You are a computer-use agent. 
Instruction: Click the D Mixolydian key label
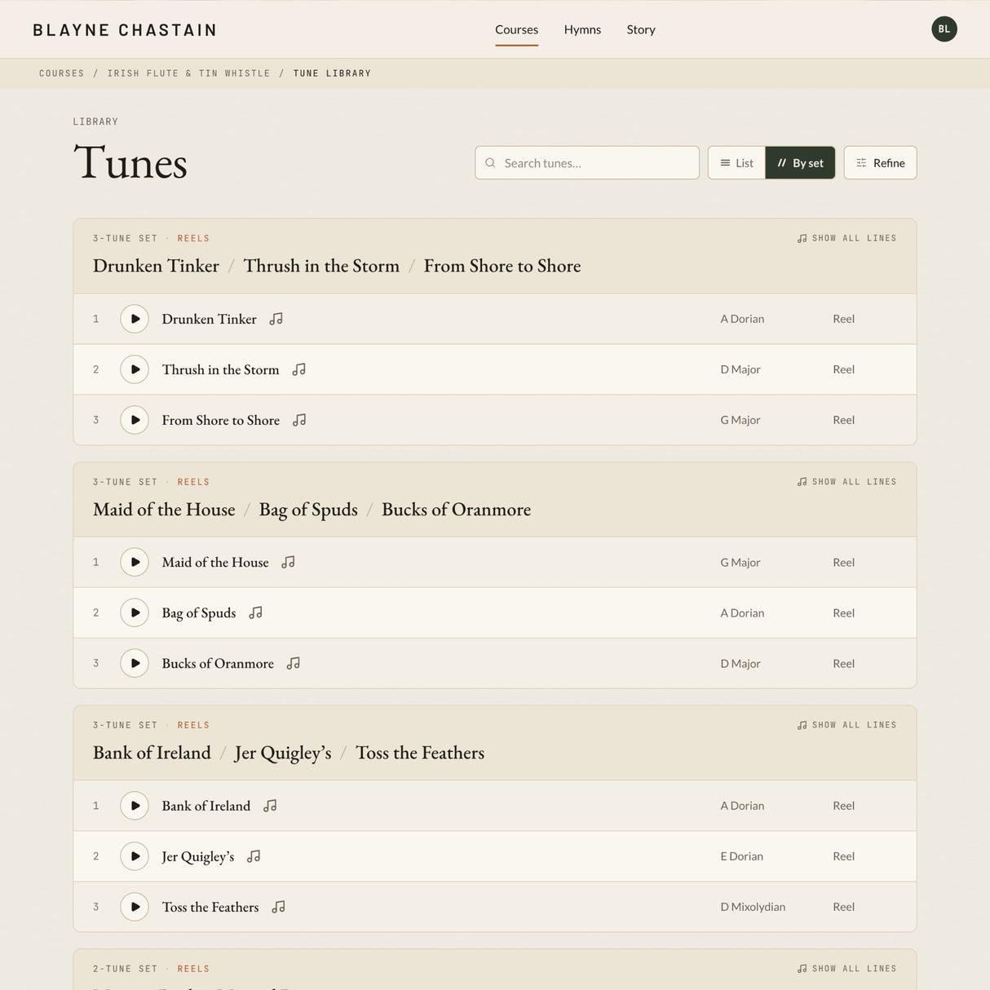(x=753, y=907)
